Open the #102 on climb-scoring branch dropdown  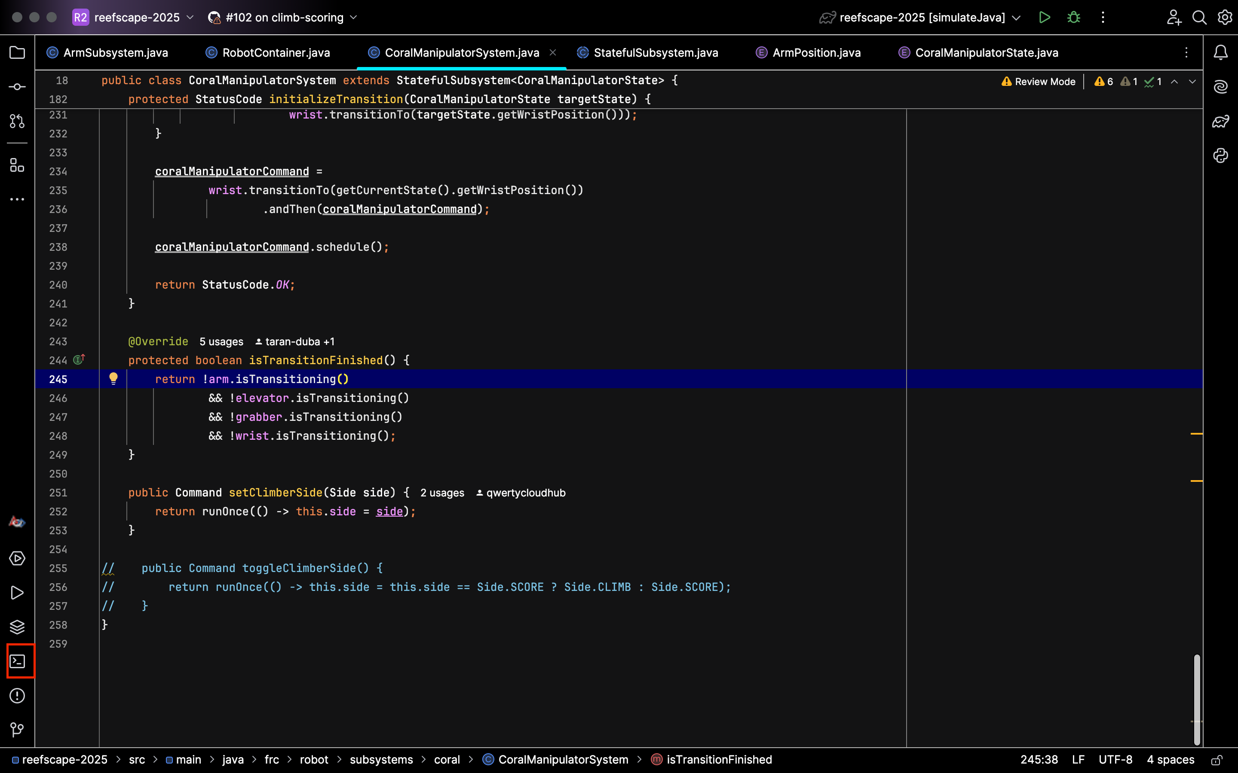[x=282, y=17]
